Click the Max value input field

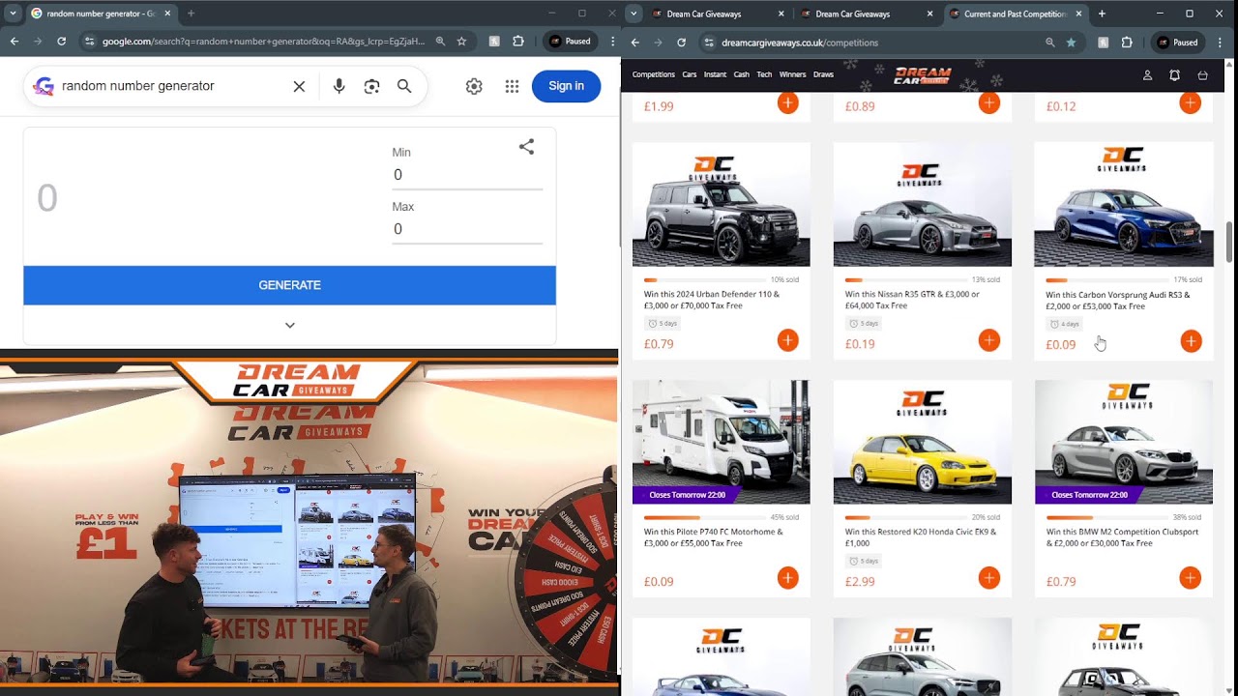coord(467,229)
